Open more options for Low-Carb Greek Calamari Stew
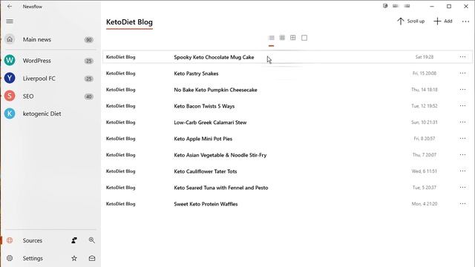This screenshot has width=475, height=267. 462,122
